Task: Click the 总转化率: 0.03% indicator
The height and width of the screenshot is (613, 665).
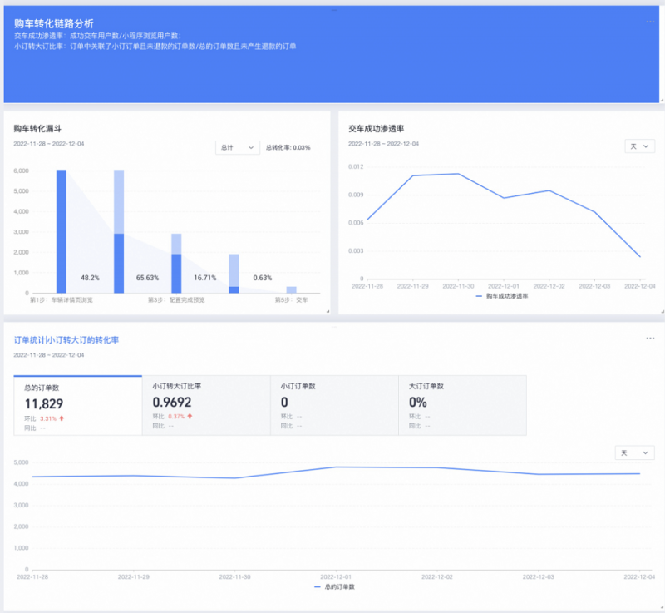Action: click(288, 147)
